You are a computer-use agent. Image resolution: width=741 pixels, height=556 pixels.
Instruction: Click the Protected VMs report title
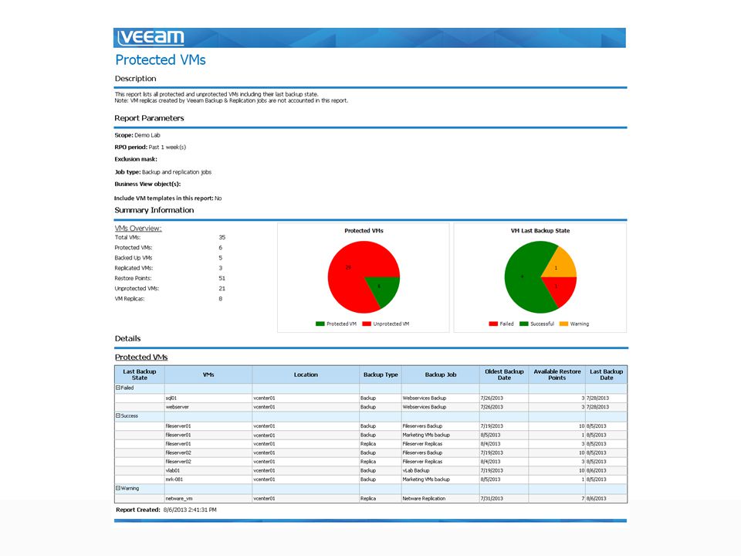pyautogui.click(x=161, y=59)
